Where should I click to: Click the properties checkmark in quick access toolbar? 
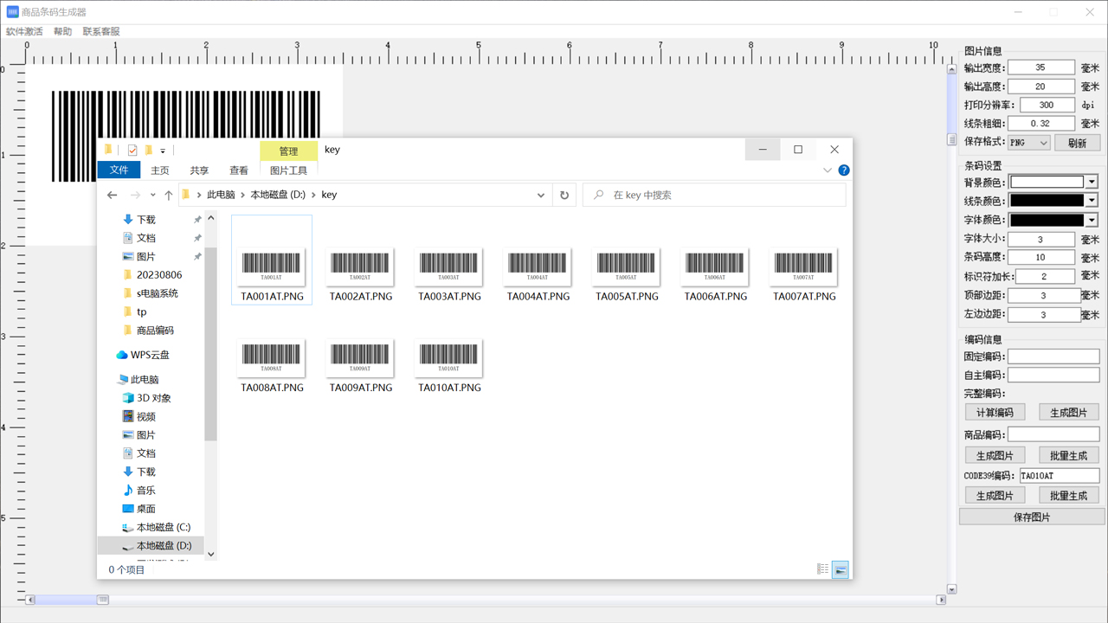click(132, 151)
